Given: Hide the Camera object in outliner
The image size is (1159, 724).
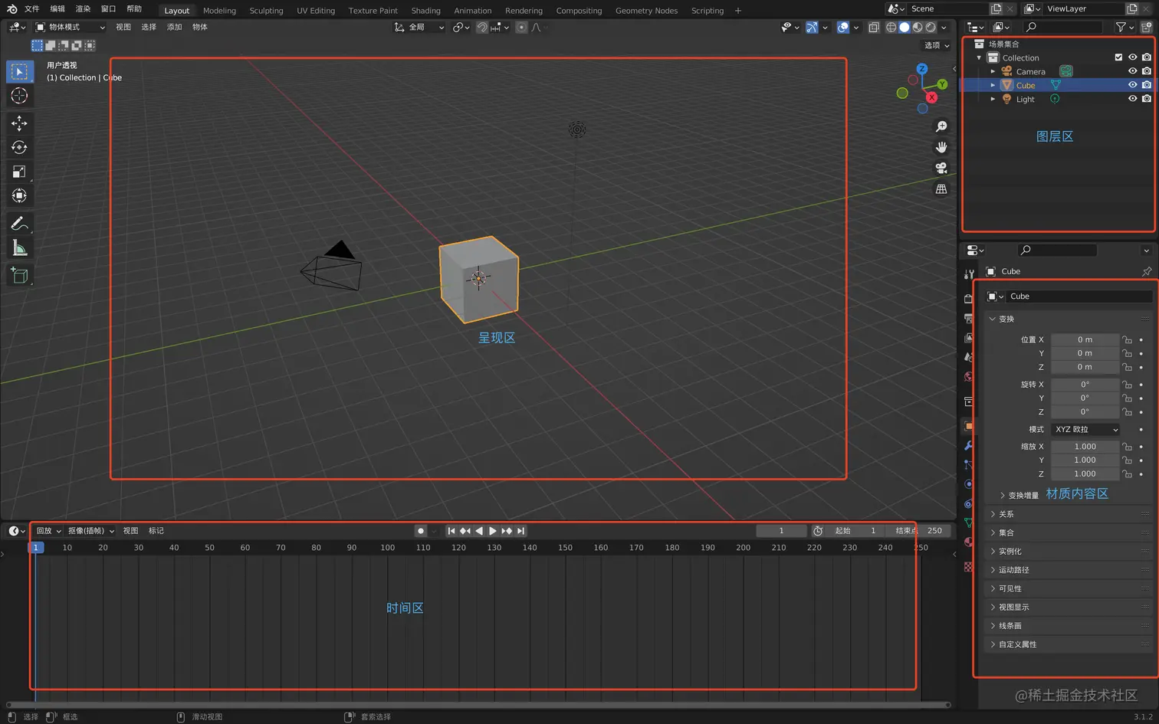Looking at the screenshot, I should (x=1132, y=71).
